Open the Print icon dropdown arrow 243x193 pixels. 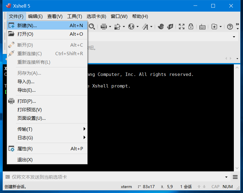pyautogui.click(x=110, y=27)
